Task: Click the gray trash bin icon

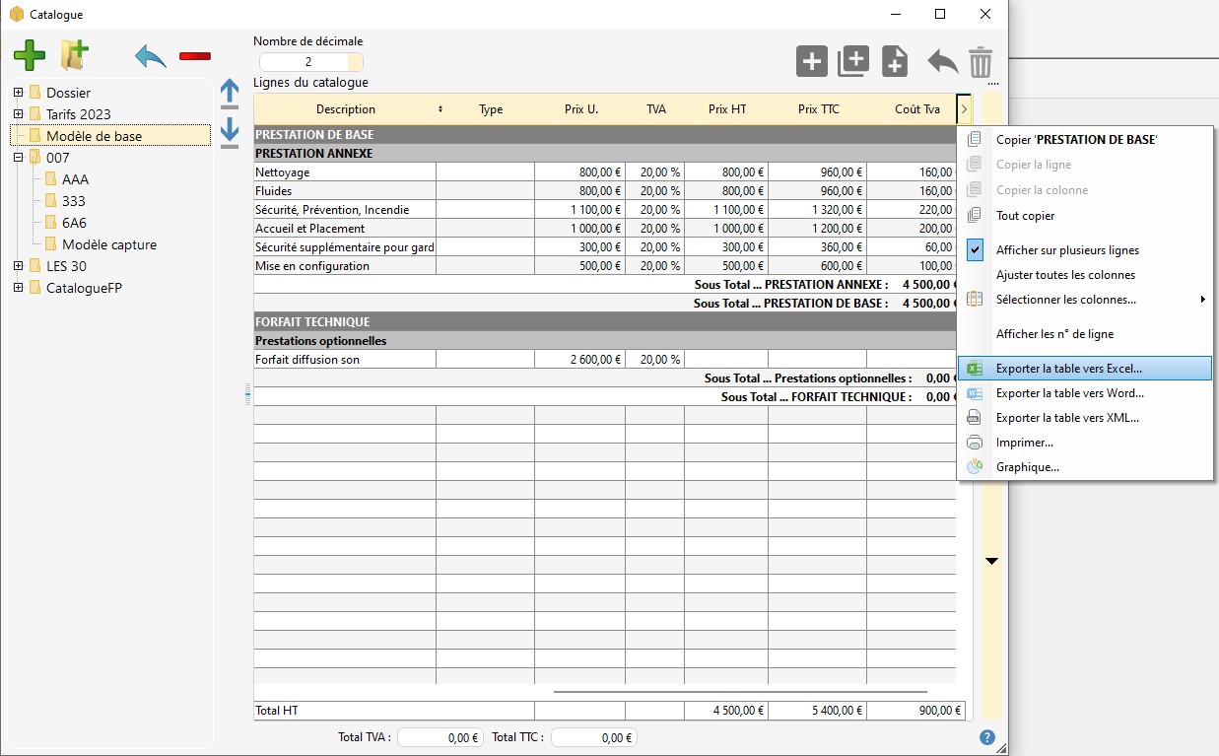Action: [980, 62]
